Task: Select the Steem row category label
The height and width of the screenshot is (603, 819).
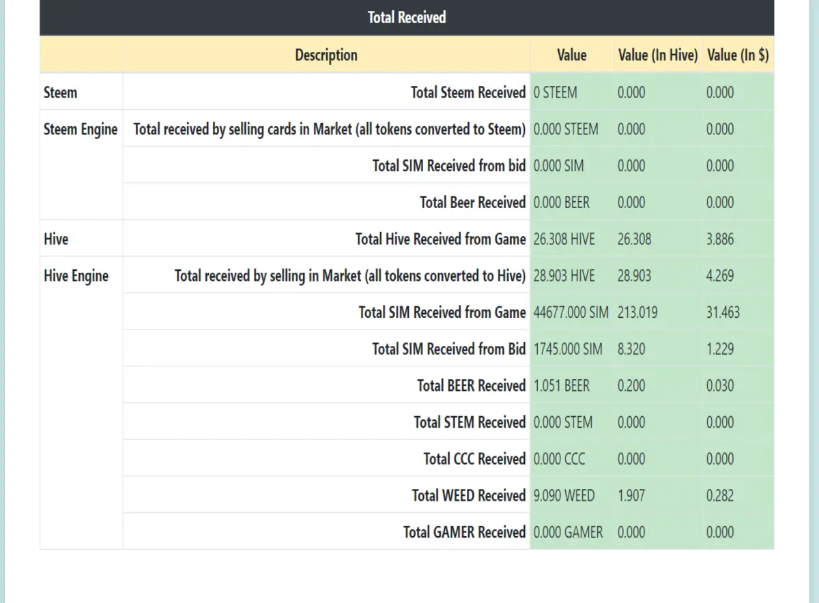Action: (61, 92)
